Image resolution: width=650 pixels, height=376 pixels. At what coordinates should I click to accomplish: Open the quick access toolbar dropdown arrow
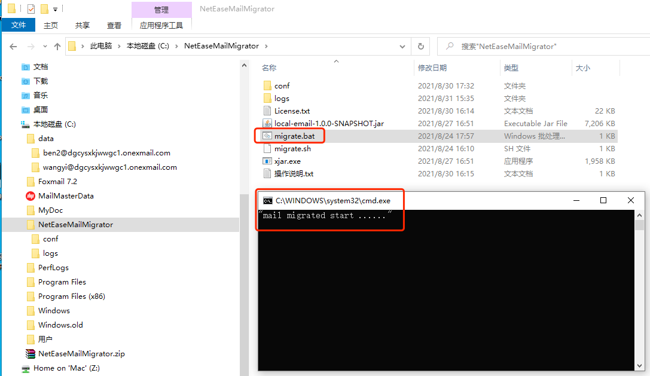[x=56, y=10]
